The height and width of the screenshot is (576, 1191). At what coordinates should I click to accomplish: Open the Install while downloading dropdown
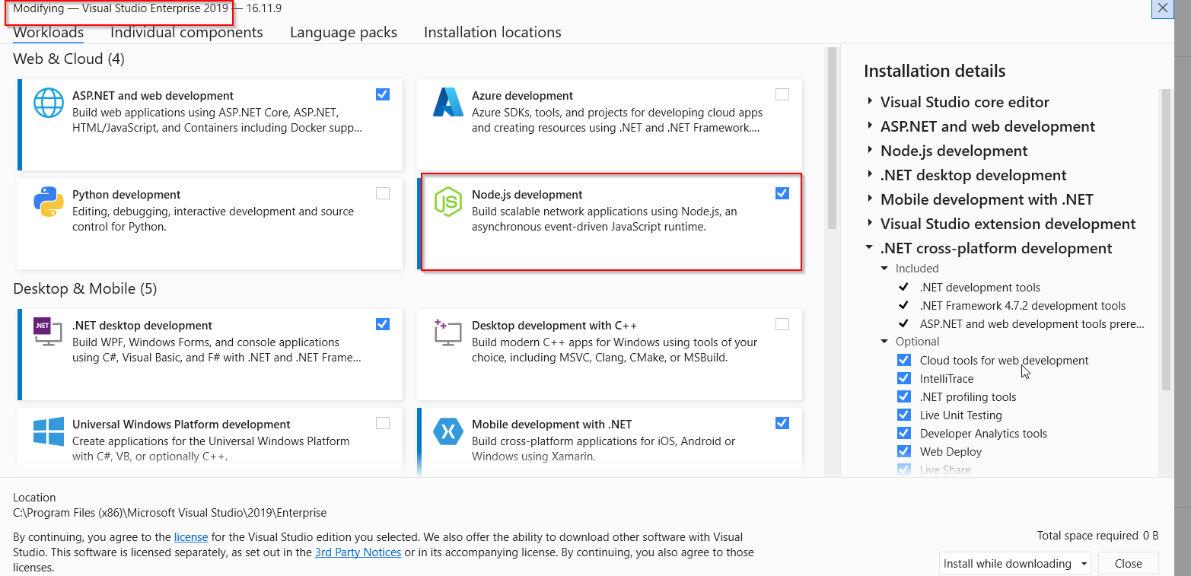point(1014,564)
